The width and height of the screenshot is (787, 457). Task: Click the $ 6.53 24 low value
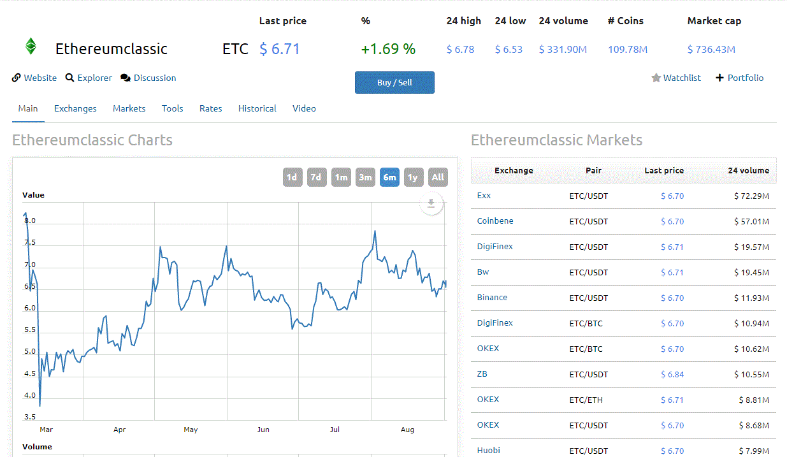click(x=509, y=49)
